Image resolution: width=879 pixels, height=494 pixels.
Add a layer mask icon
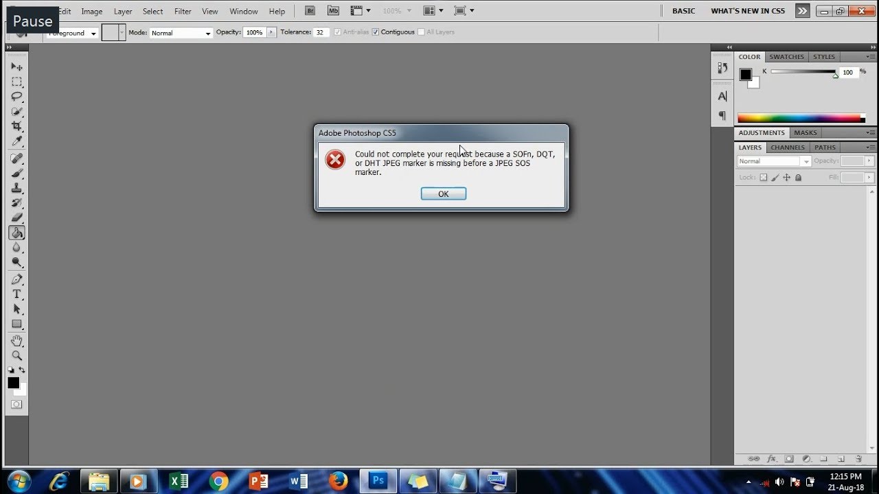pos(789,458)
